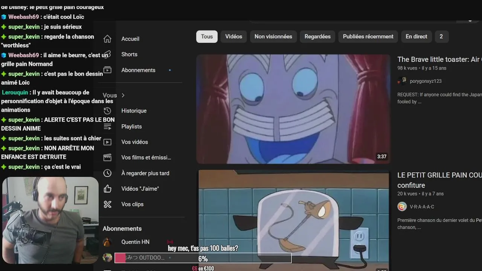
Task: Click the REQUEST video description snippet
Action: point(439,98)
